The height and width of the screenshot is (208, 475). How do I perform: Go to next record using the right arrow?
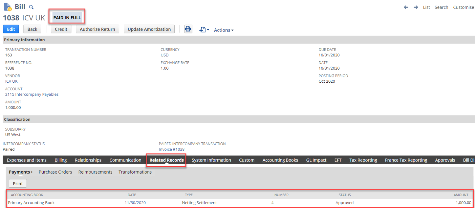click(x=416, y=7)
